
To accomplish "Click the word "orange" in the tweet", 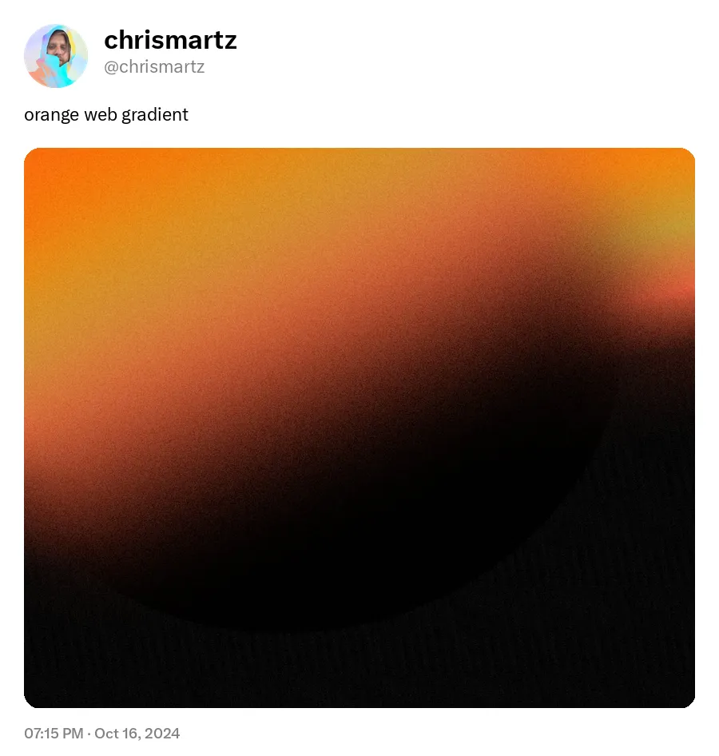I will pyautogui.click(x=52, y=115).
